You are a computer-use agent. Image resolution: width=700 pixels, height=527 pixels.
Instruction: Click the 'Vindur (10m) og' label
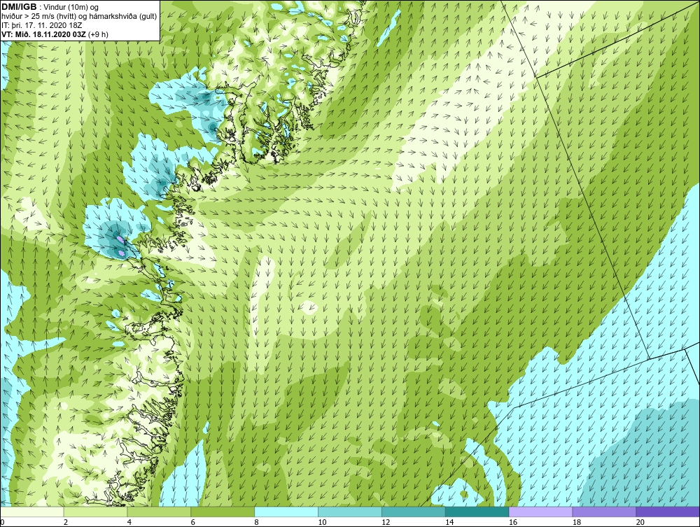72,7
